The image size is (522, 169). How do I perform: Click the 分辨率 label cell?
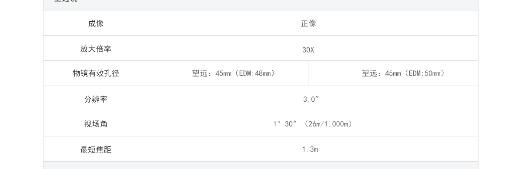pos(96,99)
